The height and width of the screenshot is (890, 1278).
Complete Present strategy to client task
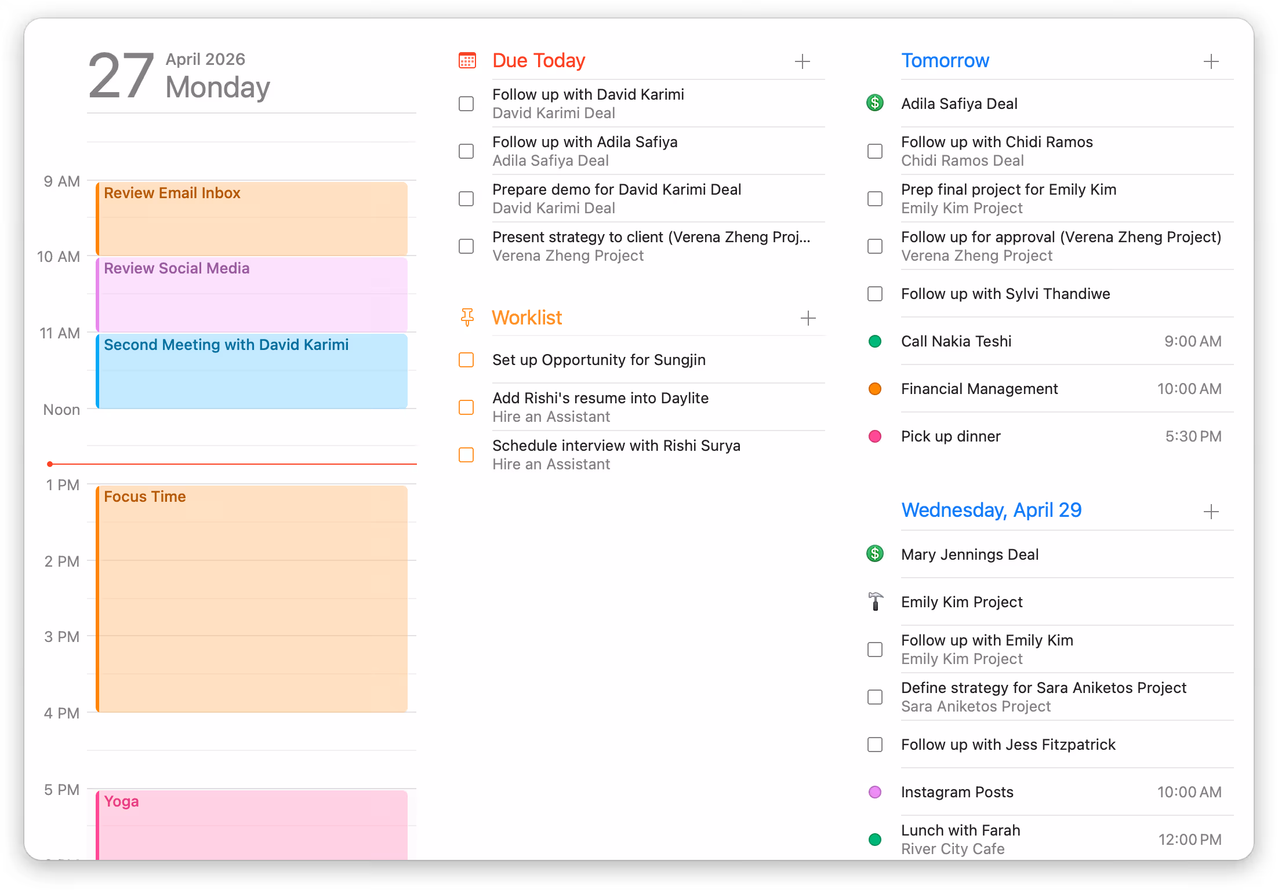tap(466, 246)
